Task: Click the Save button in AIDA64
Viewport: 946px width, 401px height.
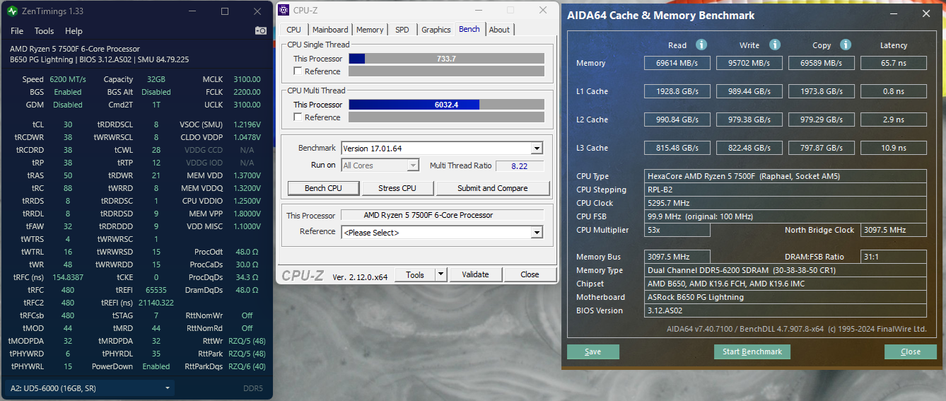Action: pos(593,351)
